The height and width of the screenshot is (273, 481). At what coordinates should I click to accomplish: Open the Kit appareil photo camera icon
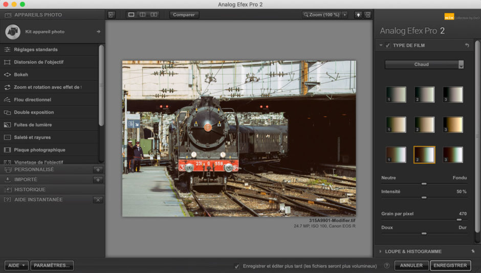(13, 32)
